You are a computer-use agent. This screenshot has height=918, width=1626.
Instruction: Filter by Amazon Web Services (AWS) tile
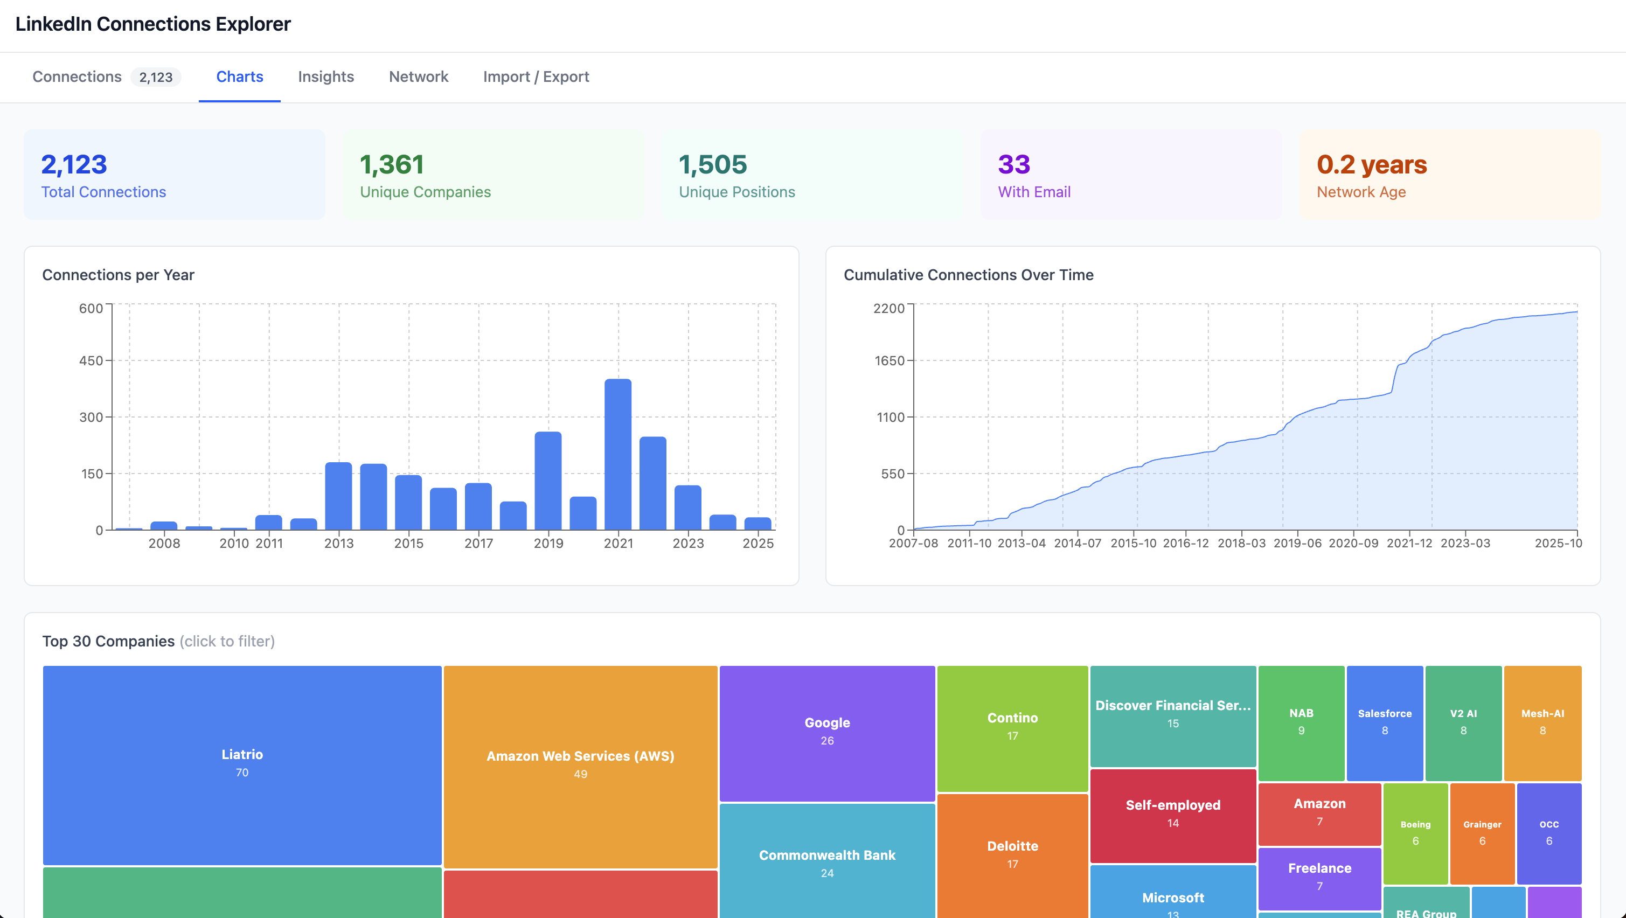click(581, 767)
